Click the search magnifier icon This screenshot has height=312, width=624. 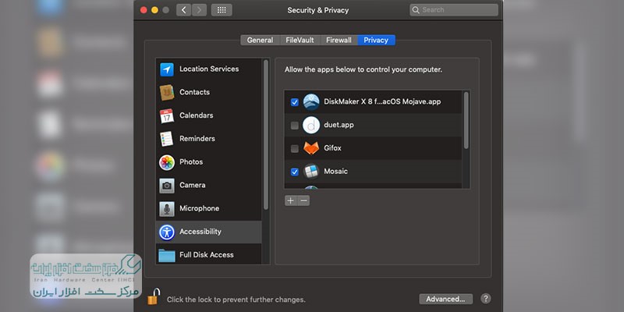(x=416, y=10)
